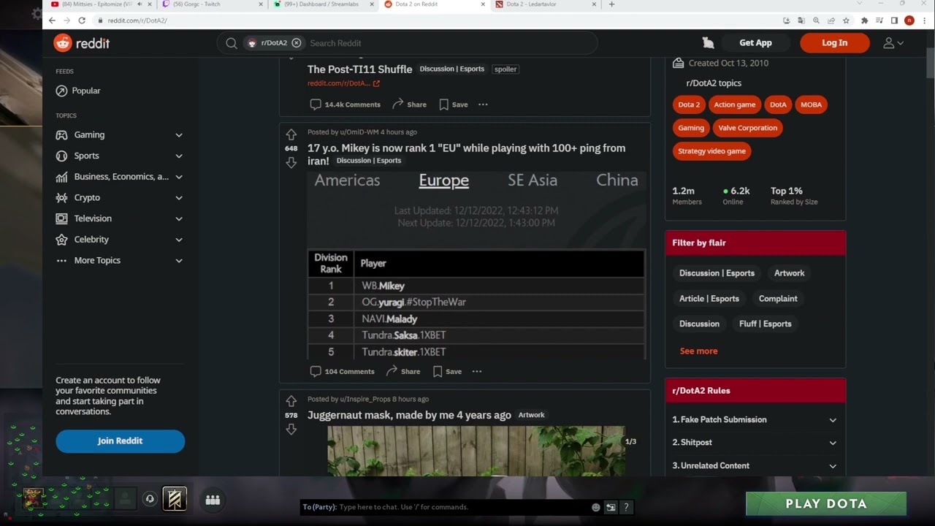This screenshot has width=935, height=526.
Task: Open the Dota chat emoticon picker
Action: 596,507
